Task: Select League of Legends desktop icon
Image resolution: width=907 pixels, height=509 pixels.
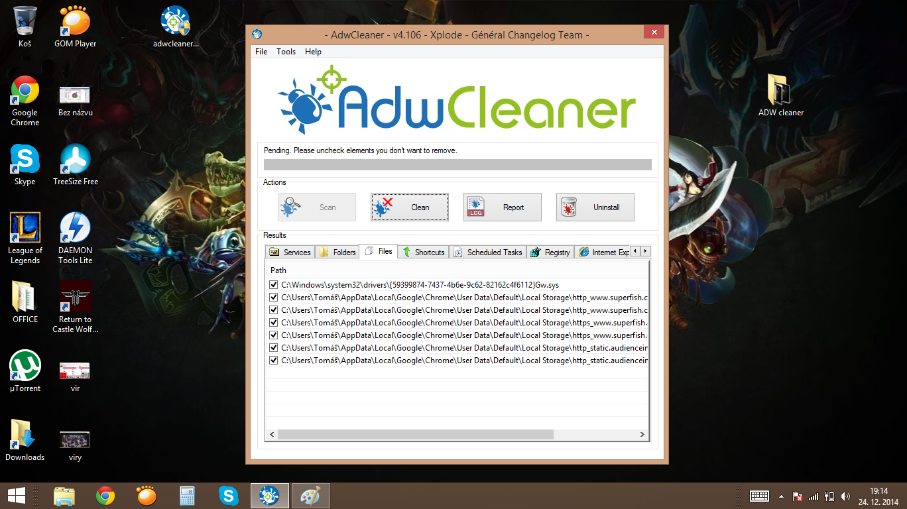Action: 25,239
